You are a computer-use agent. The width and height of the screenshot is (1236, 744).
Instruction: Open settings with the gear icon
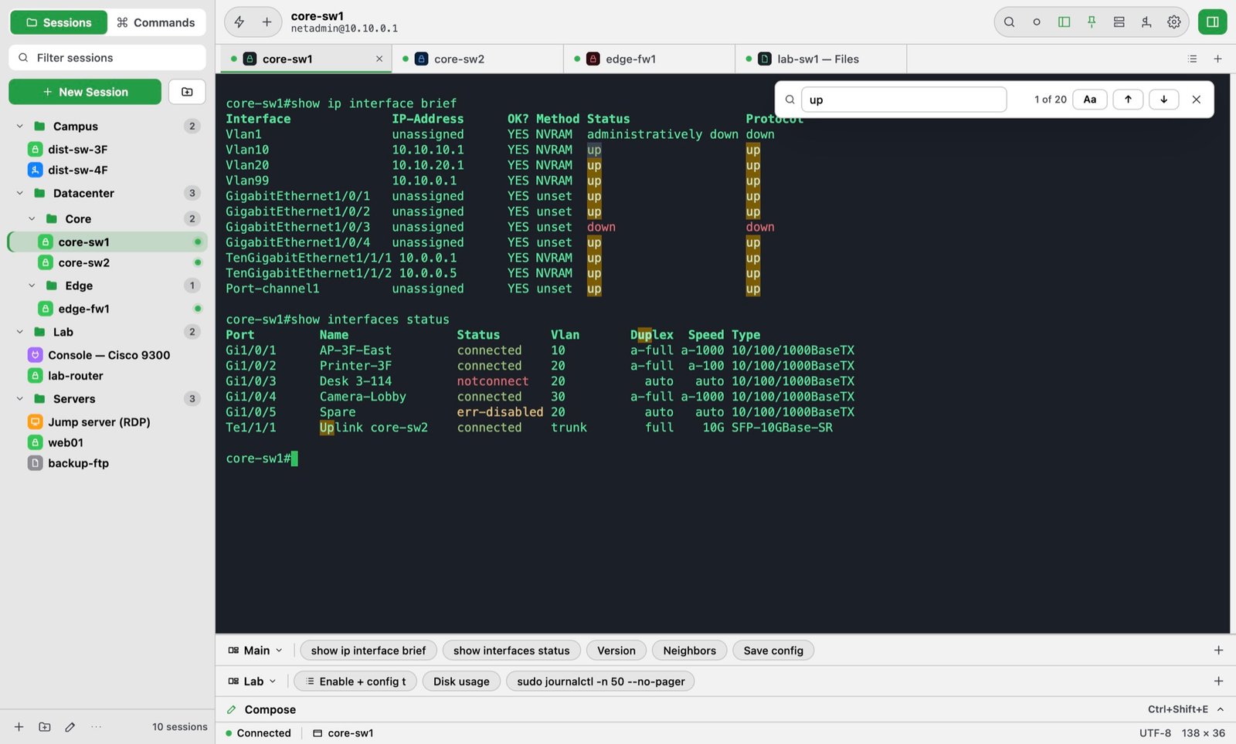pyautogui.click(x=1174, y=22)
